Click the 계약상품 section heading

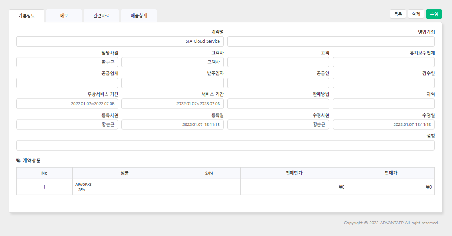pyautogui.click(x=31, y=161)
